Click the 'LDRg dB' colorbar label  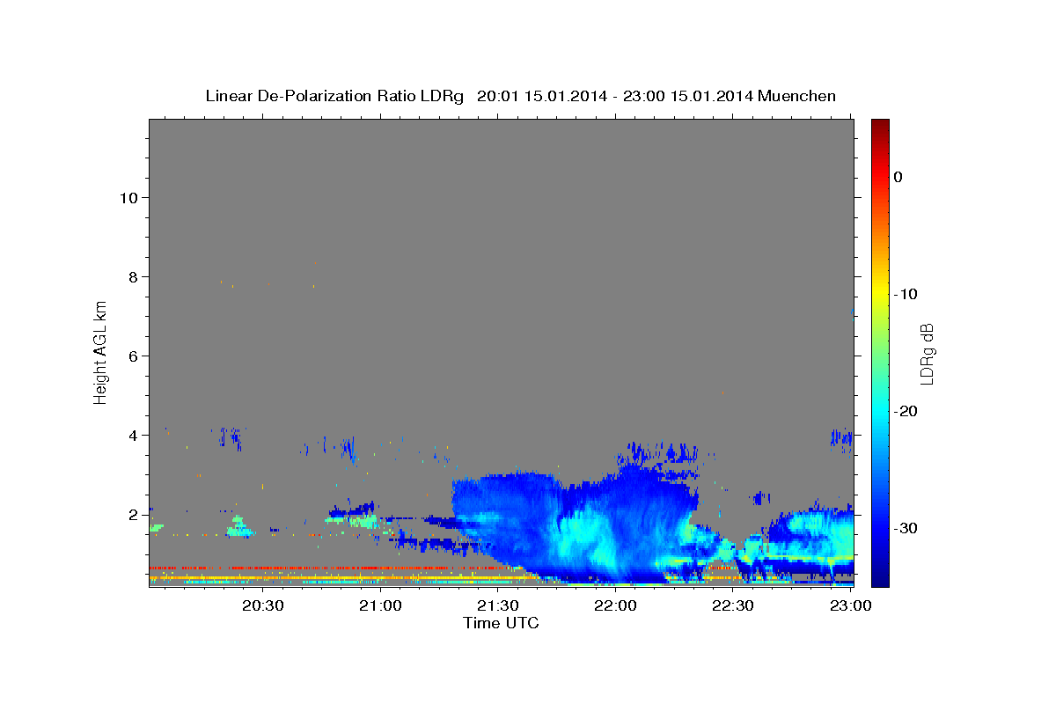pyautogui.click(x=927, y=354)
